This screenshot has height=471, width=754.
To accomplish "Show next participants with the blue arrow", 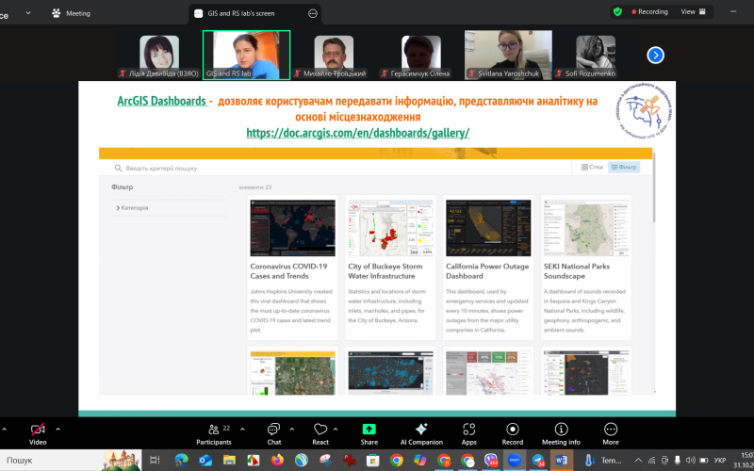I will pyautogui.click(x=656, y=55).
